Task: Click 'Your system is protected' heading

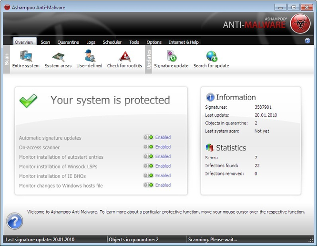Action: (110, 100)
